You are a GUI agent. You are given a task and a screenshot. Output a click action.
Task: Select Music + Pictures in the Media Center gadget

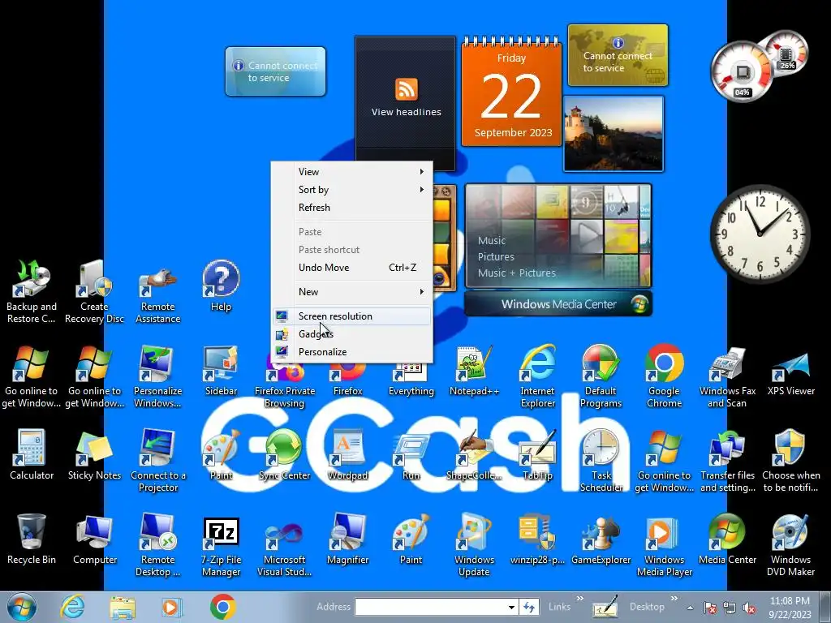516,273
